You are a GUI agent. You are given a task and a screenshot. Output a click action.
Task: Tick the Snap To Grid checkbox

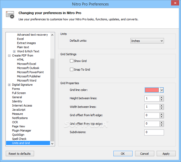tap(72, 70)
